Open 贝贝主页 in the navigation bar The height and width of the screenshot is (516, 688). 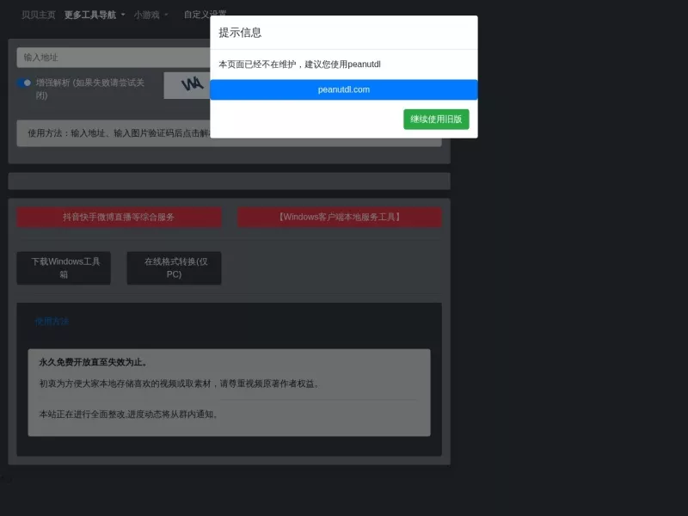coord(39,15)
